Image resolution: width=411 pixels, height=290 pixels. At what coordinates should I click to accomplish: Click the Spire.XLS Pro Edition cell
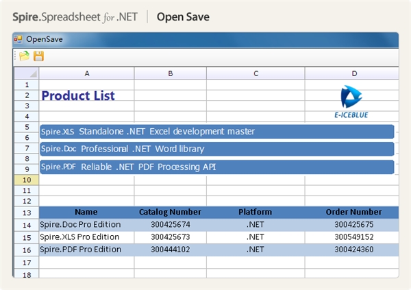click(86, 237)
